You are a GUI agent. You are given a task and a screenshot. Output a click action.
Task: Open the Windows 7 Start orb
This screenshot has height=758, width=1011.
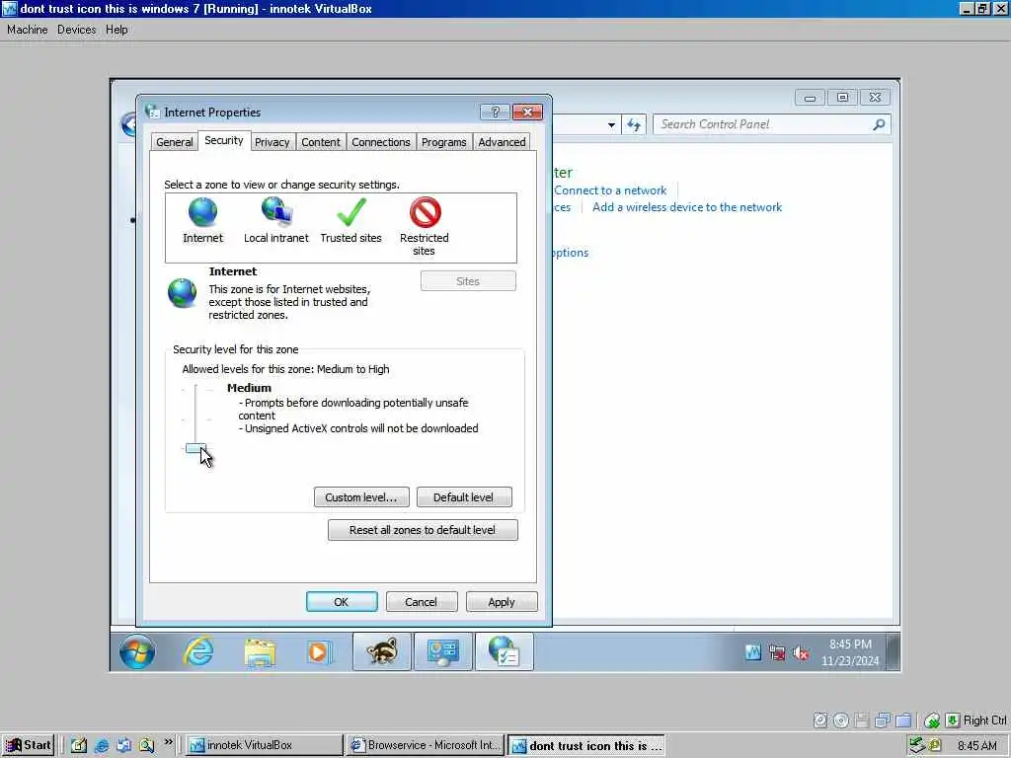tap(137, 651)
